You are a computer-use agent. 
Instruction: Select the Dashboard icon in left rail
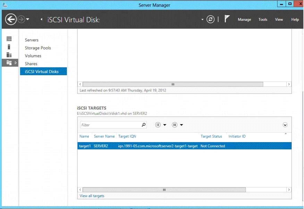tap(9, 39)
